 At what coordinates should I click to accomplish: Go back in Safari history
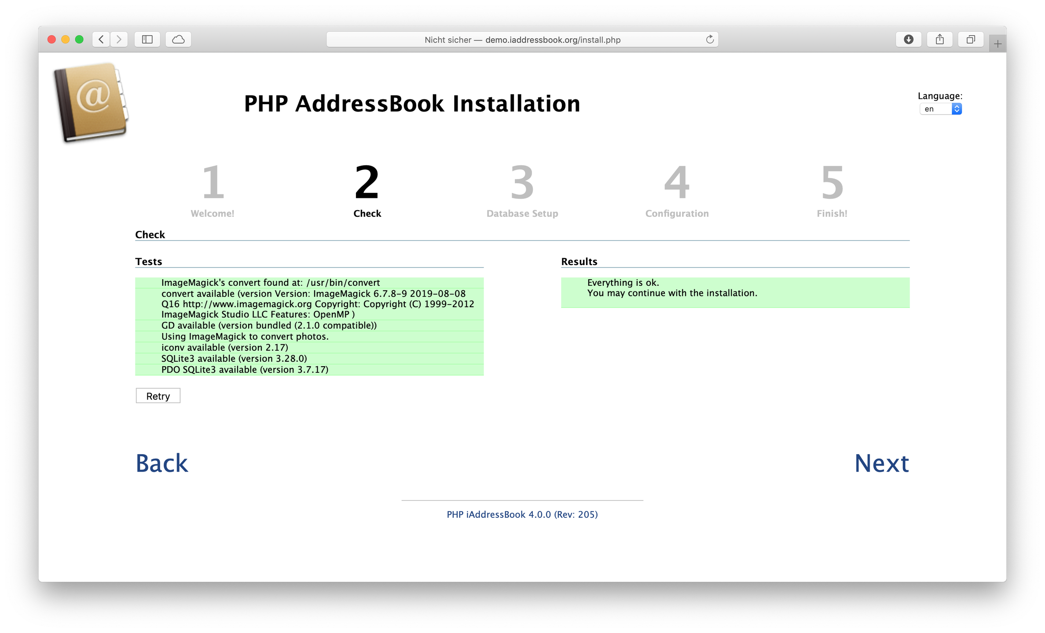pyautogui.click(x=101, y=40)
